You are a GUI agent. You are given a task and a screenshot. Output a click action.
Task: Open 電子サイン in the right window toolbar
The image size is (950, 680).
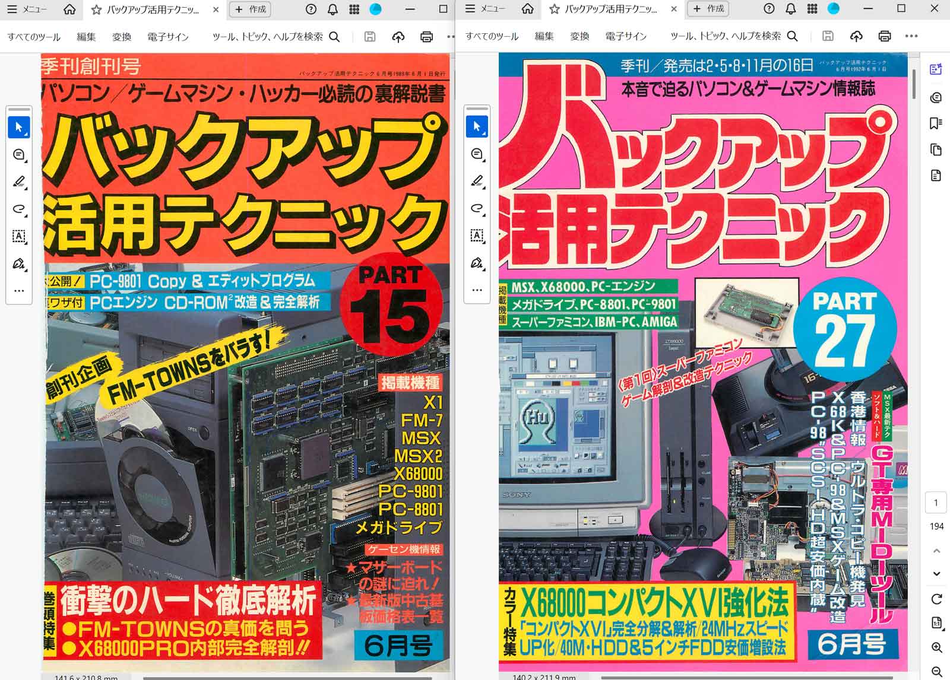coord(626,37)
